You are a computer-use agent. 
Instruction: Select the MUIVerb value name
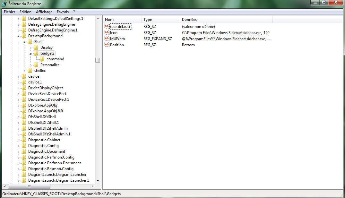pyautogui.click(x=117, y=39)
